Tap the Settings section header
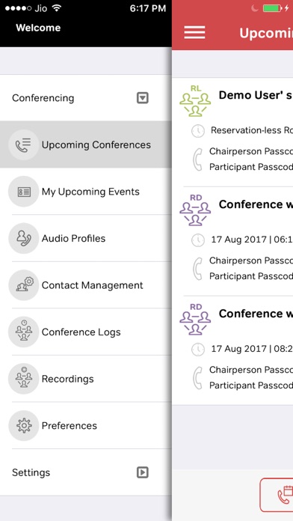 click(x=86, y=472)
